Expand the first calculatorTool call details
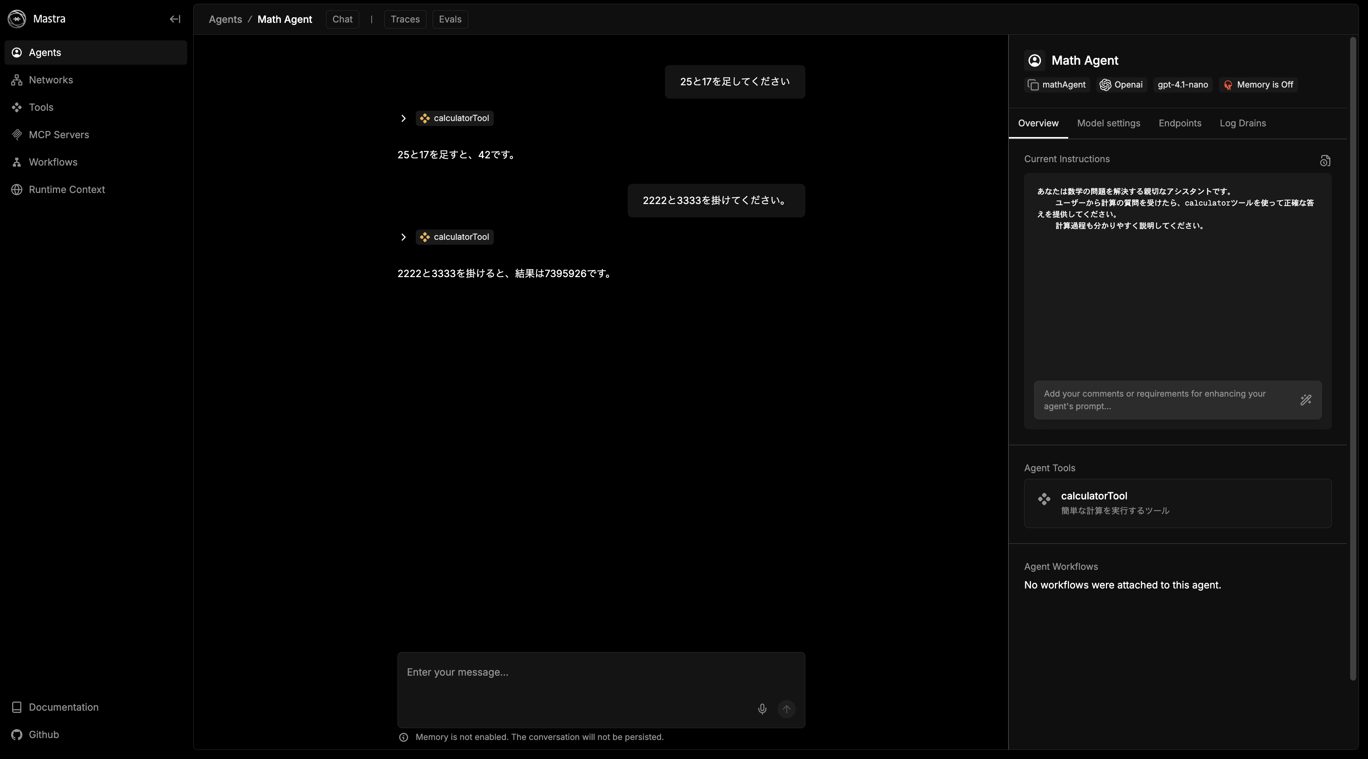The image size is (1368, 759). coord(403,118)
